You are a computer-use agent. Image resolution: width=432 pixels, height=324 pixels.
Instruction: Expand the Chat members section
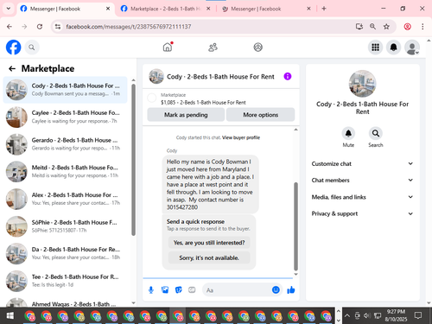click(x=362, y=180)
